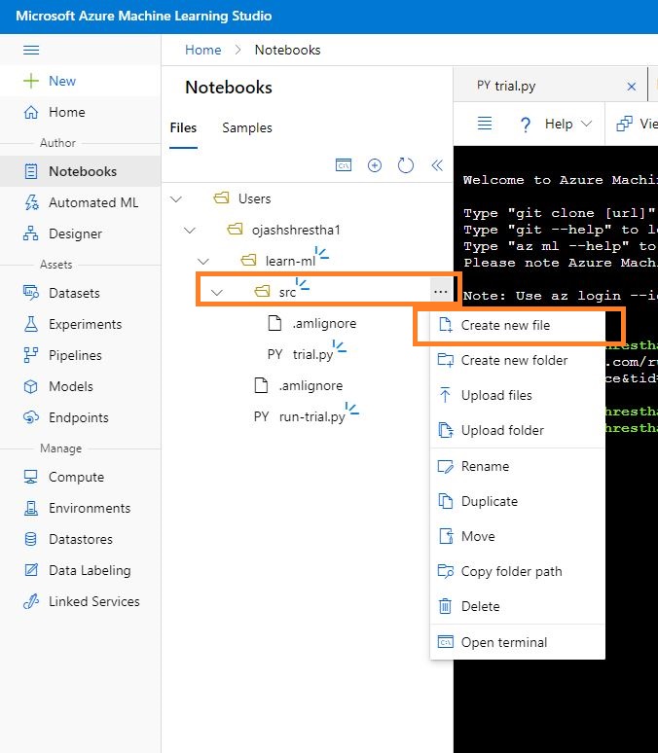Choose Copy folder path
Screen dimensions: 658x753
pos(517,571)
